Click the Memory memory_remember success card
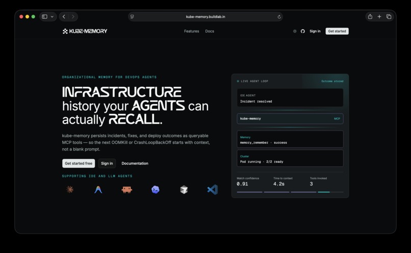Image resolution: width=411 pixels, height=253 pixels. (290, 139)
